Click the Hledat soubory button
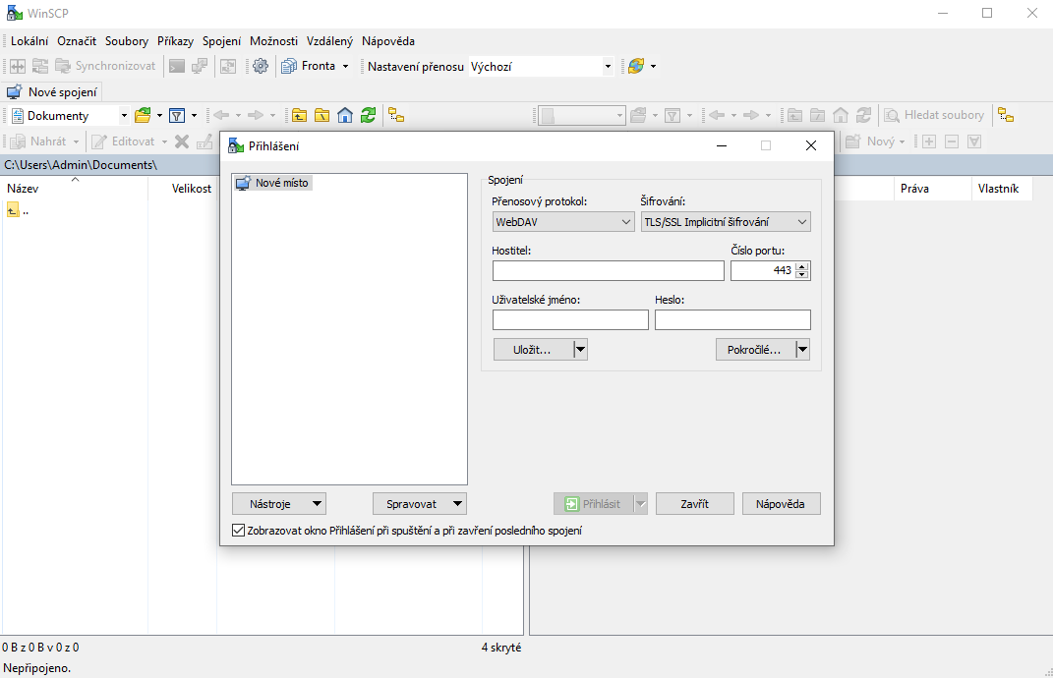Screen dimensions: 1053x678 tap(934, 116)
